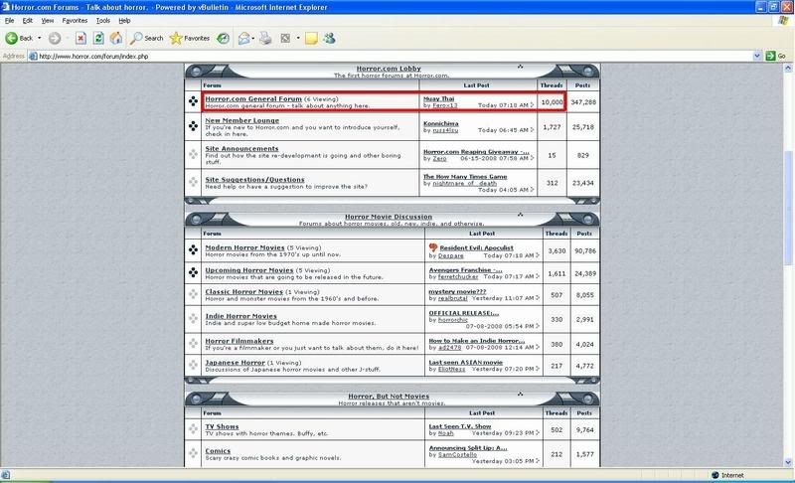Open the New Member Lounge forum
The width and height of the screenshot is (795, 483).
coord(241,120)
